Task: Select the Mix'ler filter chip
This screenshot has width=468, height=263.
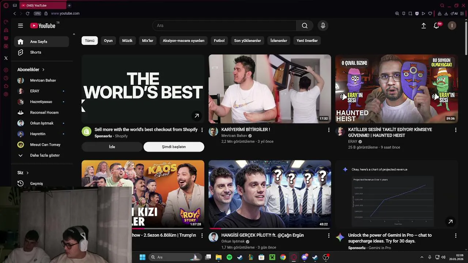Action: pyautogui.click(x=148, y=41)
